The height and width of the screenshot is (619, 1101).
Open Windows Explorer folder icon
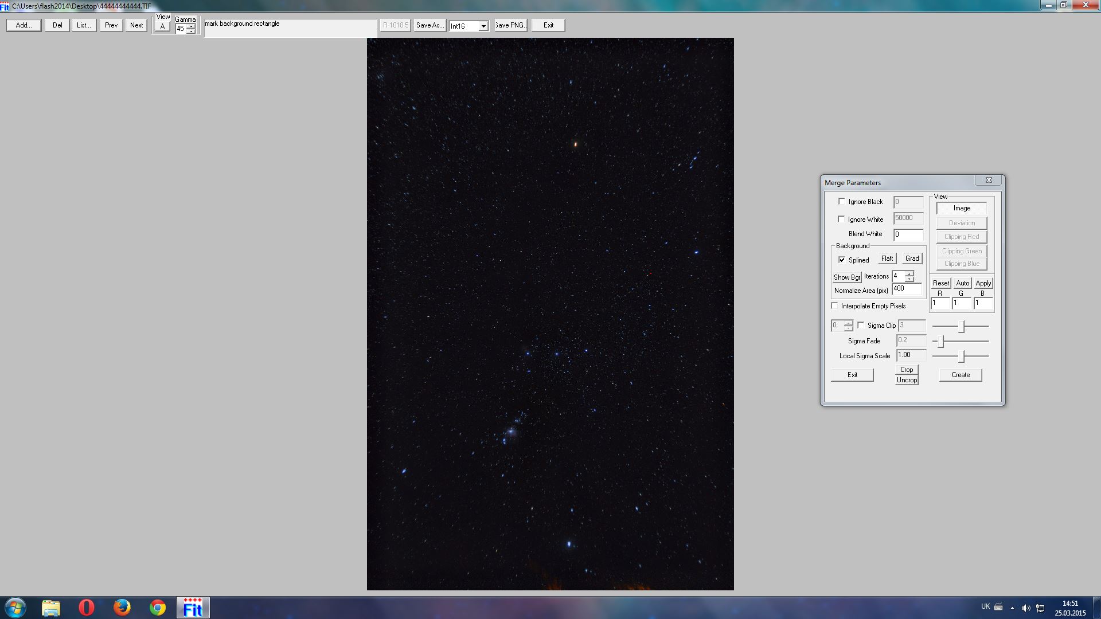(50, 608)
